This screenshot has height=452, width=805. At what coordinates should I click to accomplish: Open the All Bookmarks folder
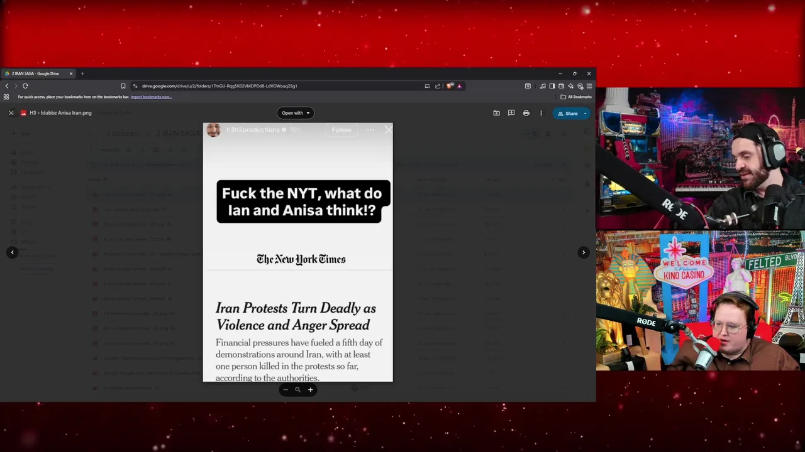tap(576, 97)
